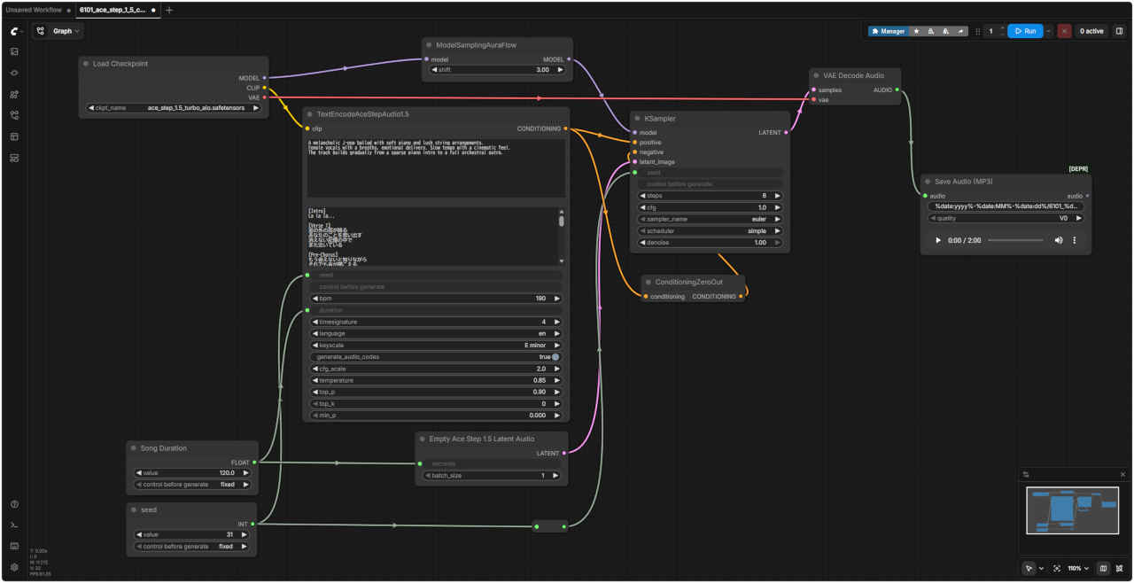Click the star icon beside Manager
Screen dimensions: 1134x583
(916, 31)
